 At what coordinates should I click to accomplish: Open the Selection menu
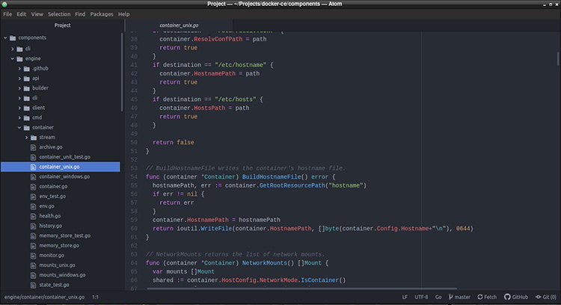[x=59, y=13]
